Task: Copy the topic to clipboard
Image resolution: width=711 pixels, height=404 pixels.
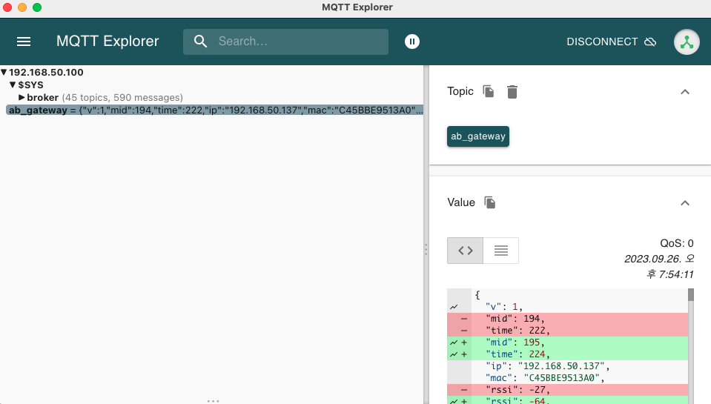Action: [489, 92]
